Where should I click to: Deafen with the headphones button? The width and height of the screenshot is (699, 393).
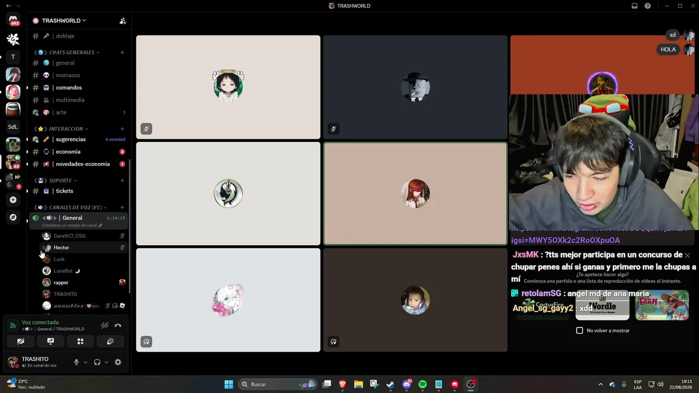coord(97,362)
